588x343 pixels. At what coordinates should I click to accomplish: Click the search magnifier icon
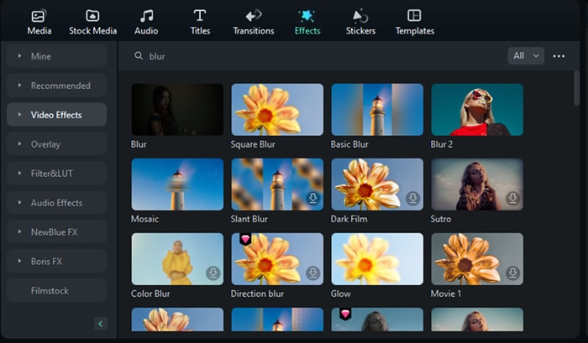pos(139,56)
